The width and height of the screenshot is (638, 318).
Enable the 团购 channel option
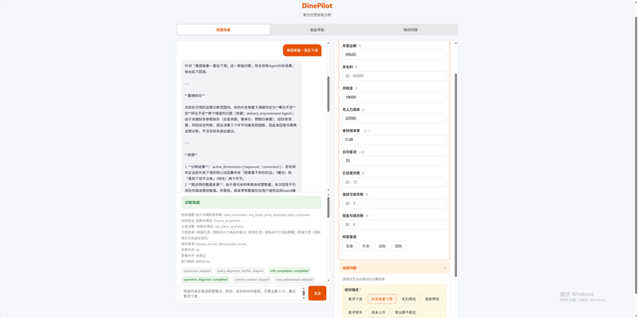pyautogui.click(x=398, y=246)
